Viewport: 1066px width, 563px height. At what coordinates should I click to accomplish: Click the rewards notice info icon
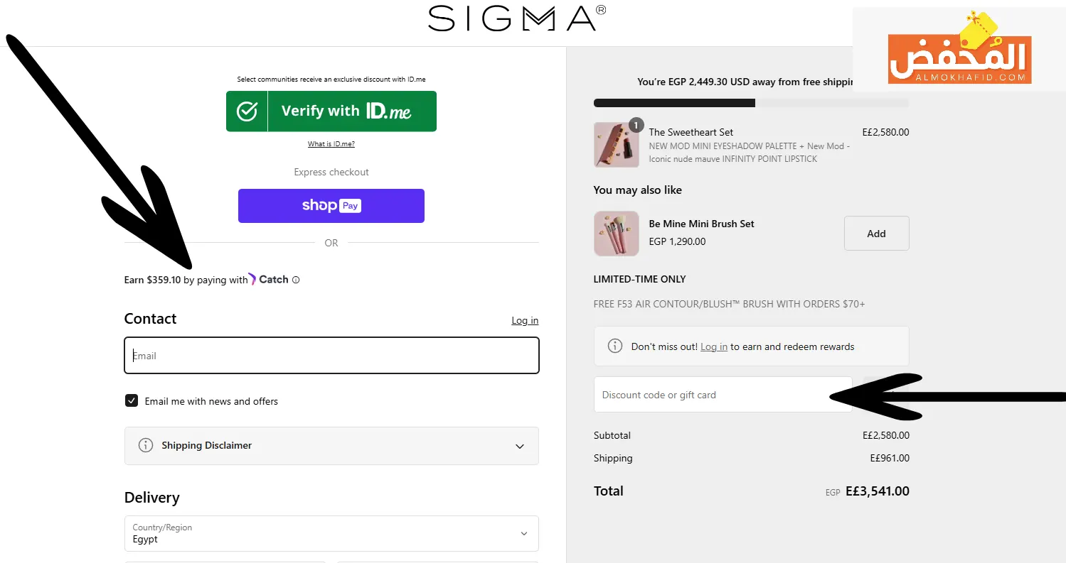615,346
